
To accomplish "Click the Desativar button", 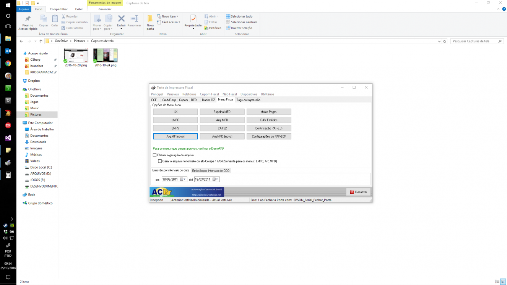I will click(x=358, y=192).
